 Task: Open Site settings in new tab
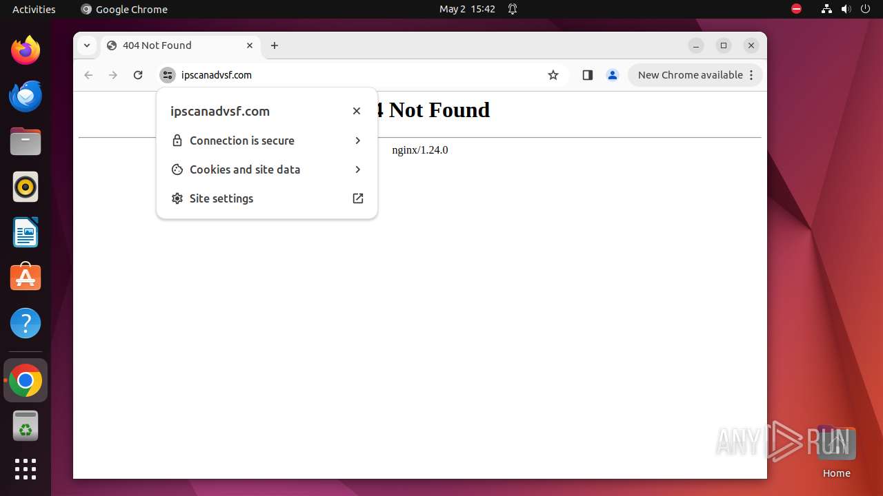click(267, 198)
